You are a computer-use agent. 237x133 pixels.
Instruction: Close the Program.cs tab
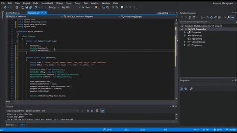click(45, 13)
